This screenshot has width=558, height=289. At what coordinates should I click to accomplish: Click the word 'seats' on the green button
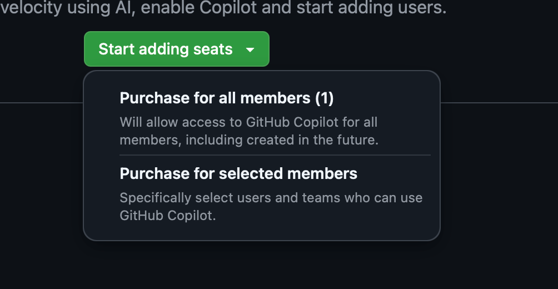[x=213, y=49]
